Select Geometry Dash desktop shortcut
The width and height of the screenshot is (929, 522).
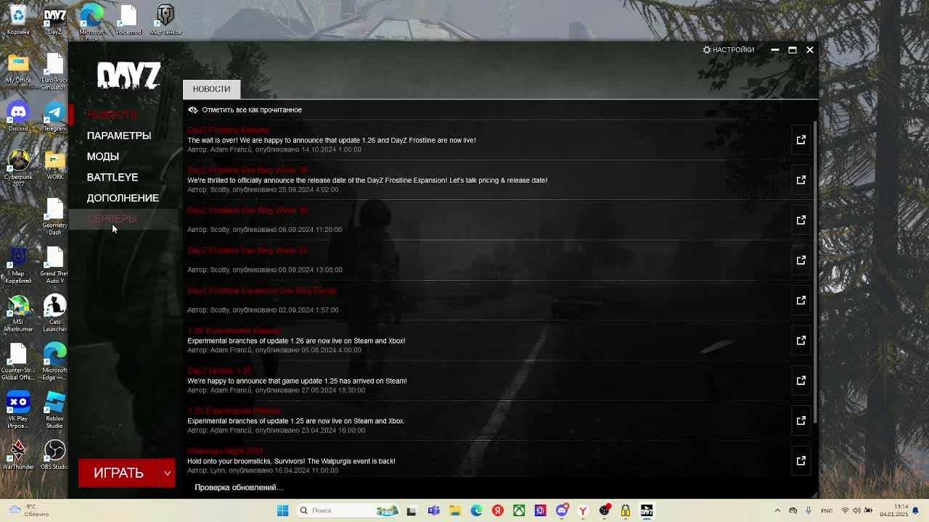[x=54, y=216]
